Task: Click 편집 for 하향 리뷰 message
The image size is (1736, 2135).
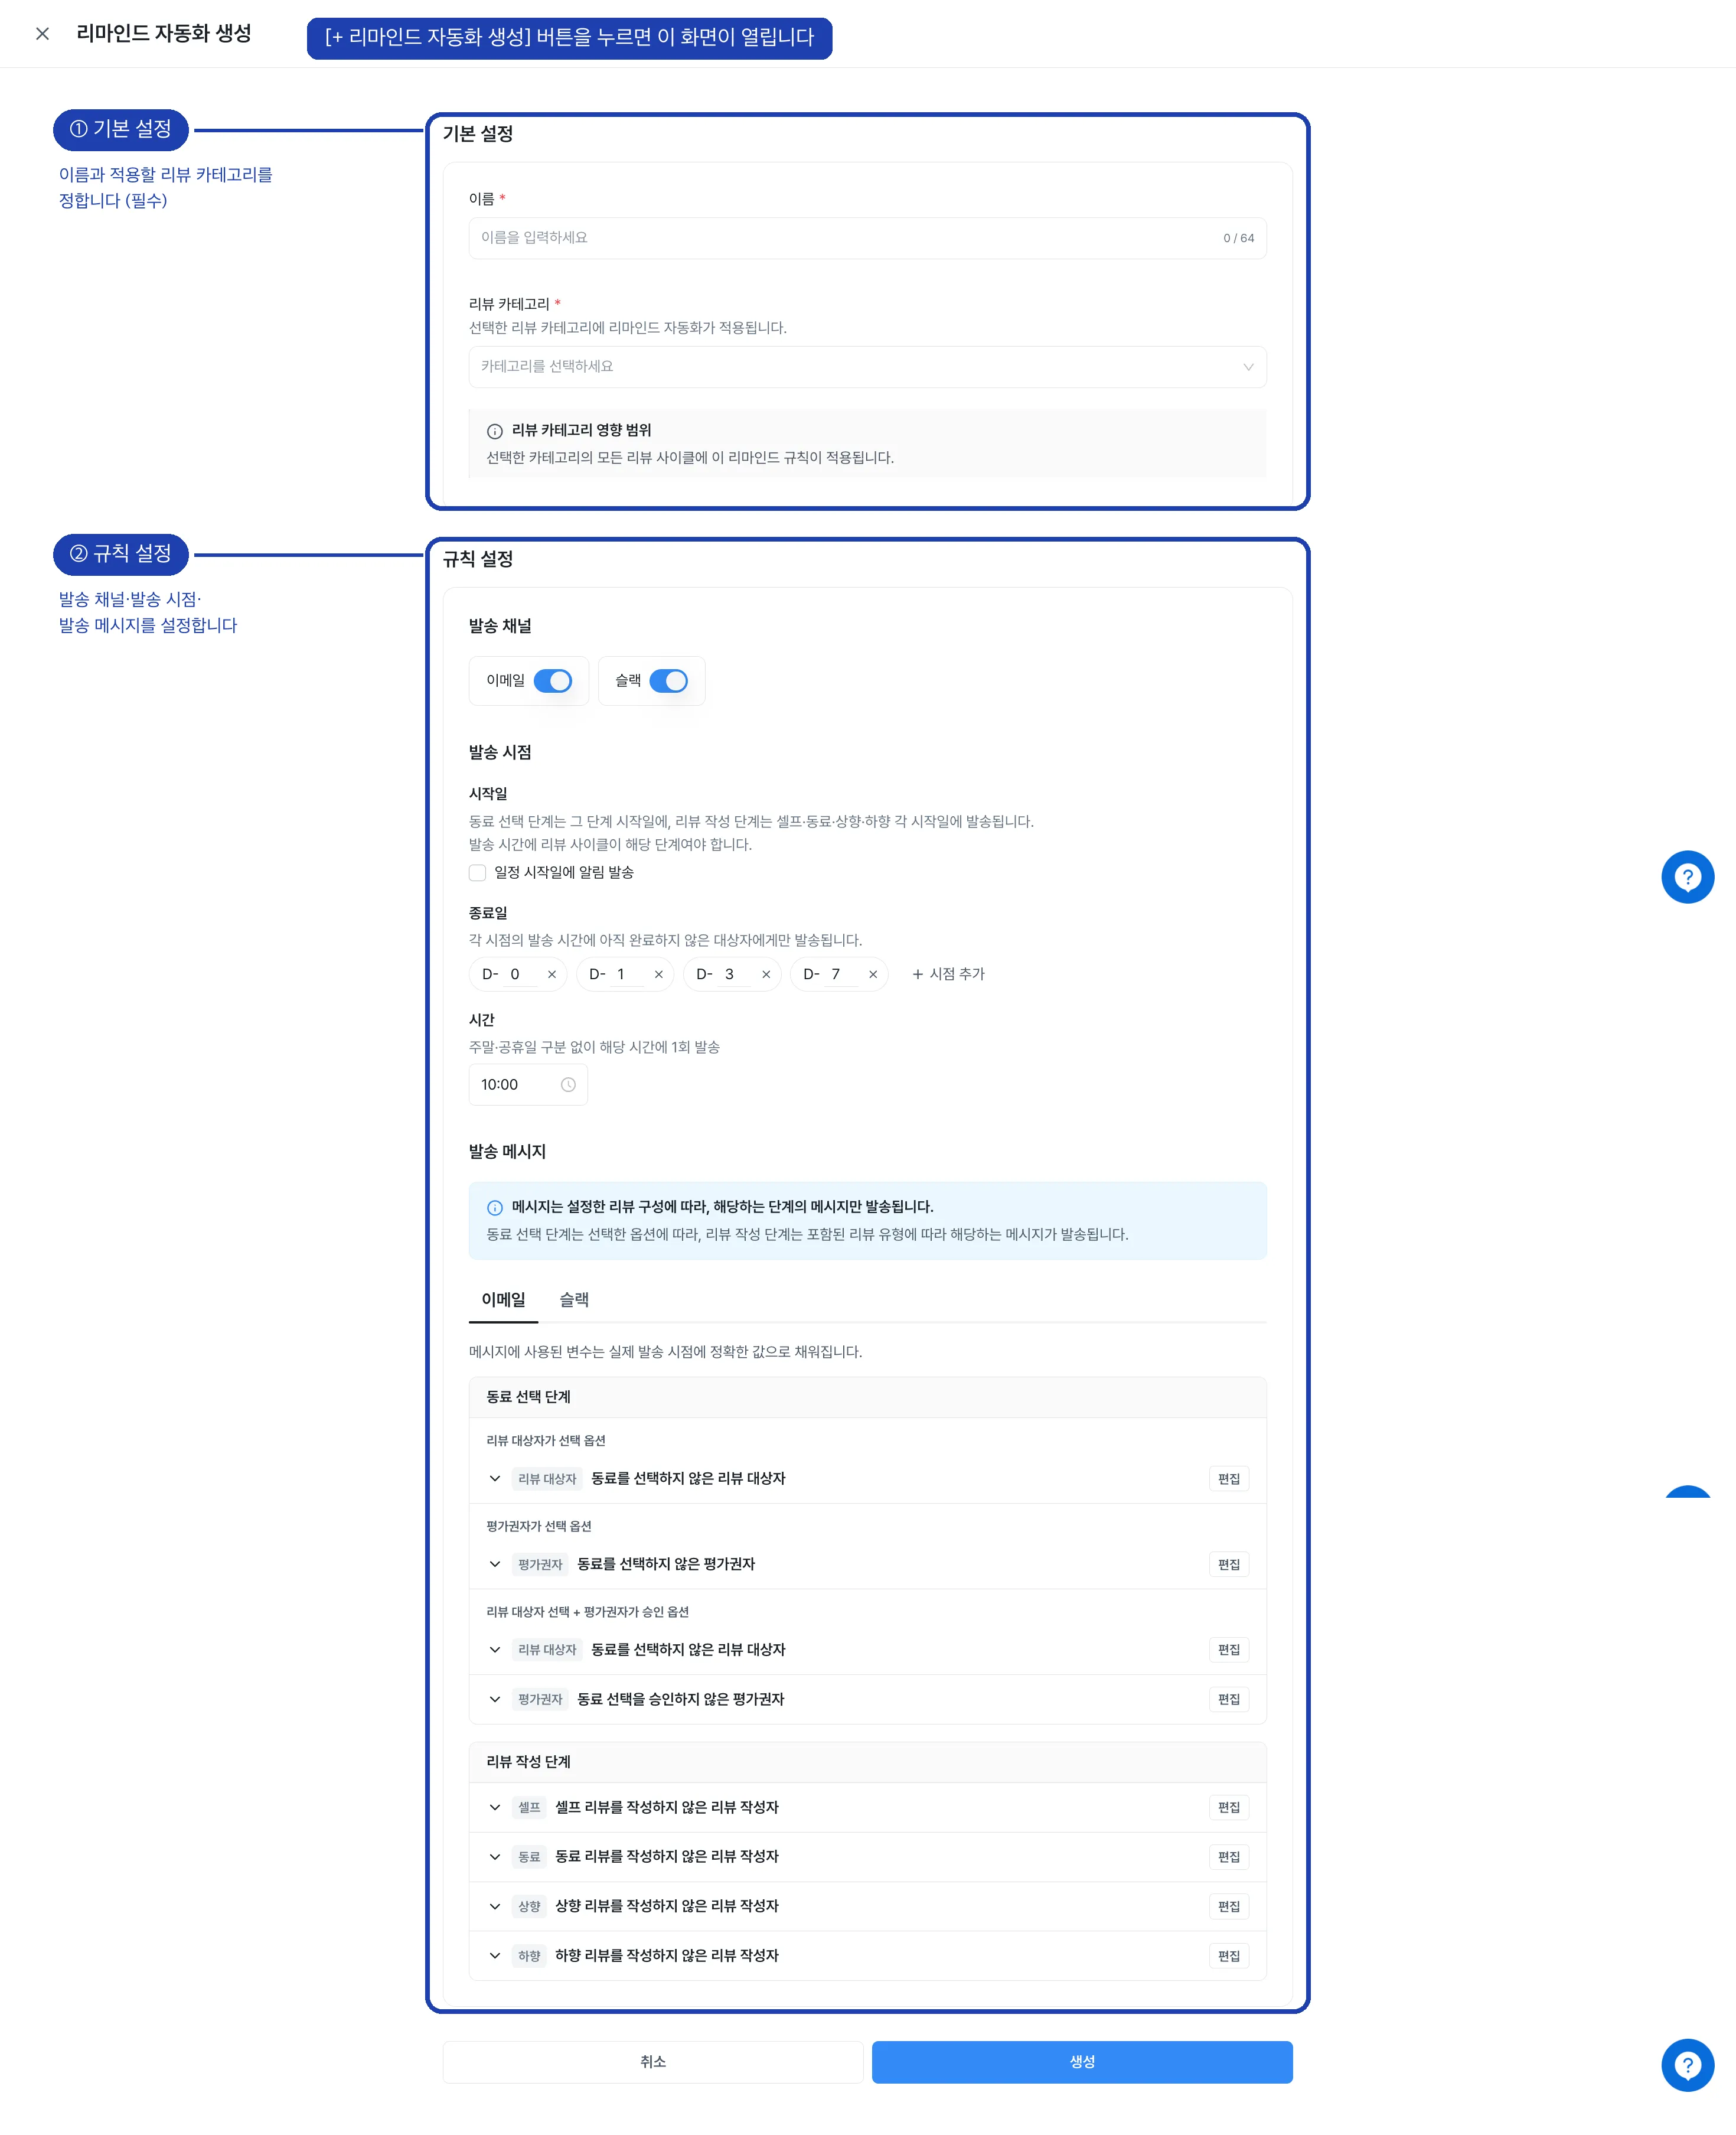Action: (x=1228, y=1956)
